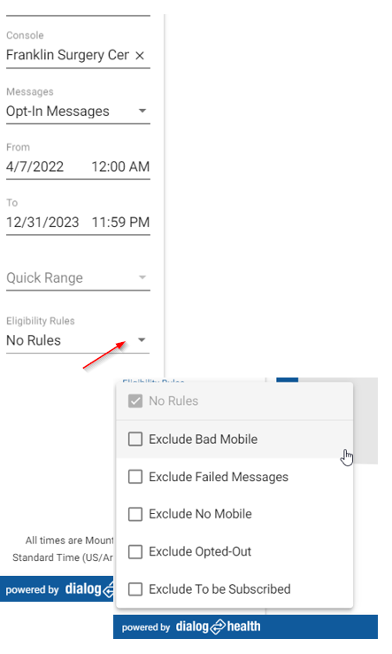
Task: Click the powered by dialog logo on sidebar
Action: [59, 589]
